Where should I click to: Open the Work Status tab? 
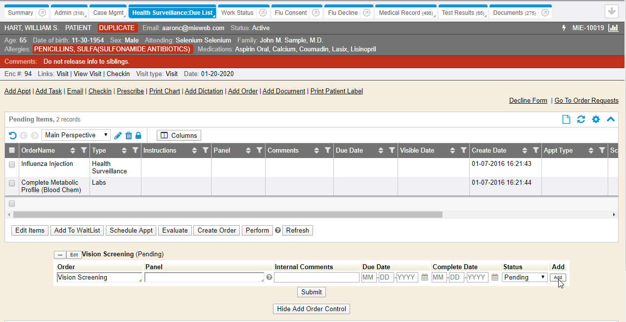point(237,13)
